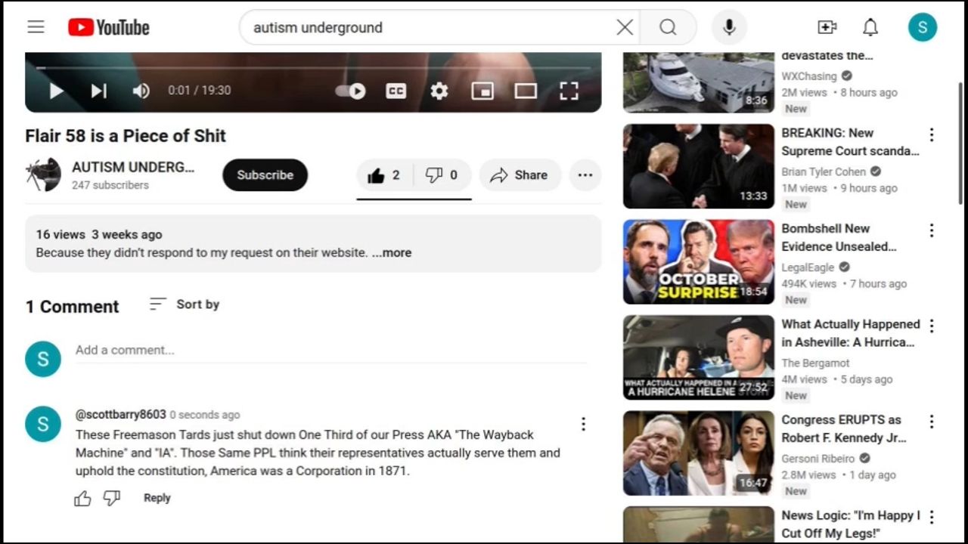Toggle closed captions on the video
The width and height of the screenshot is (968, 544).
396,91
